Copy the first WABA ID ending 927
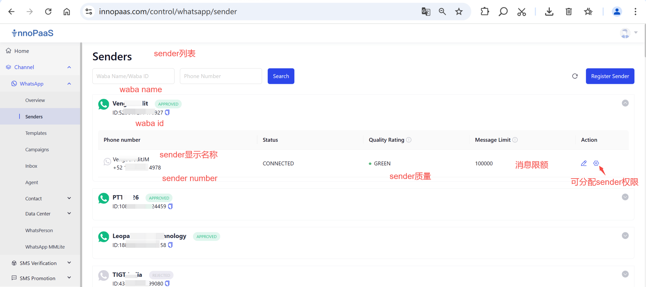The height and width of the screenshot is (287, 646). tap(167, 112)
